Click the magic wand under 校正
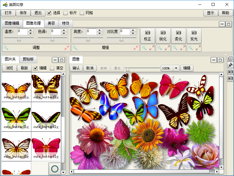This screenshot has height=176, width=234. [144, 48]
